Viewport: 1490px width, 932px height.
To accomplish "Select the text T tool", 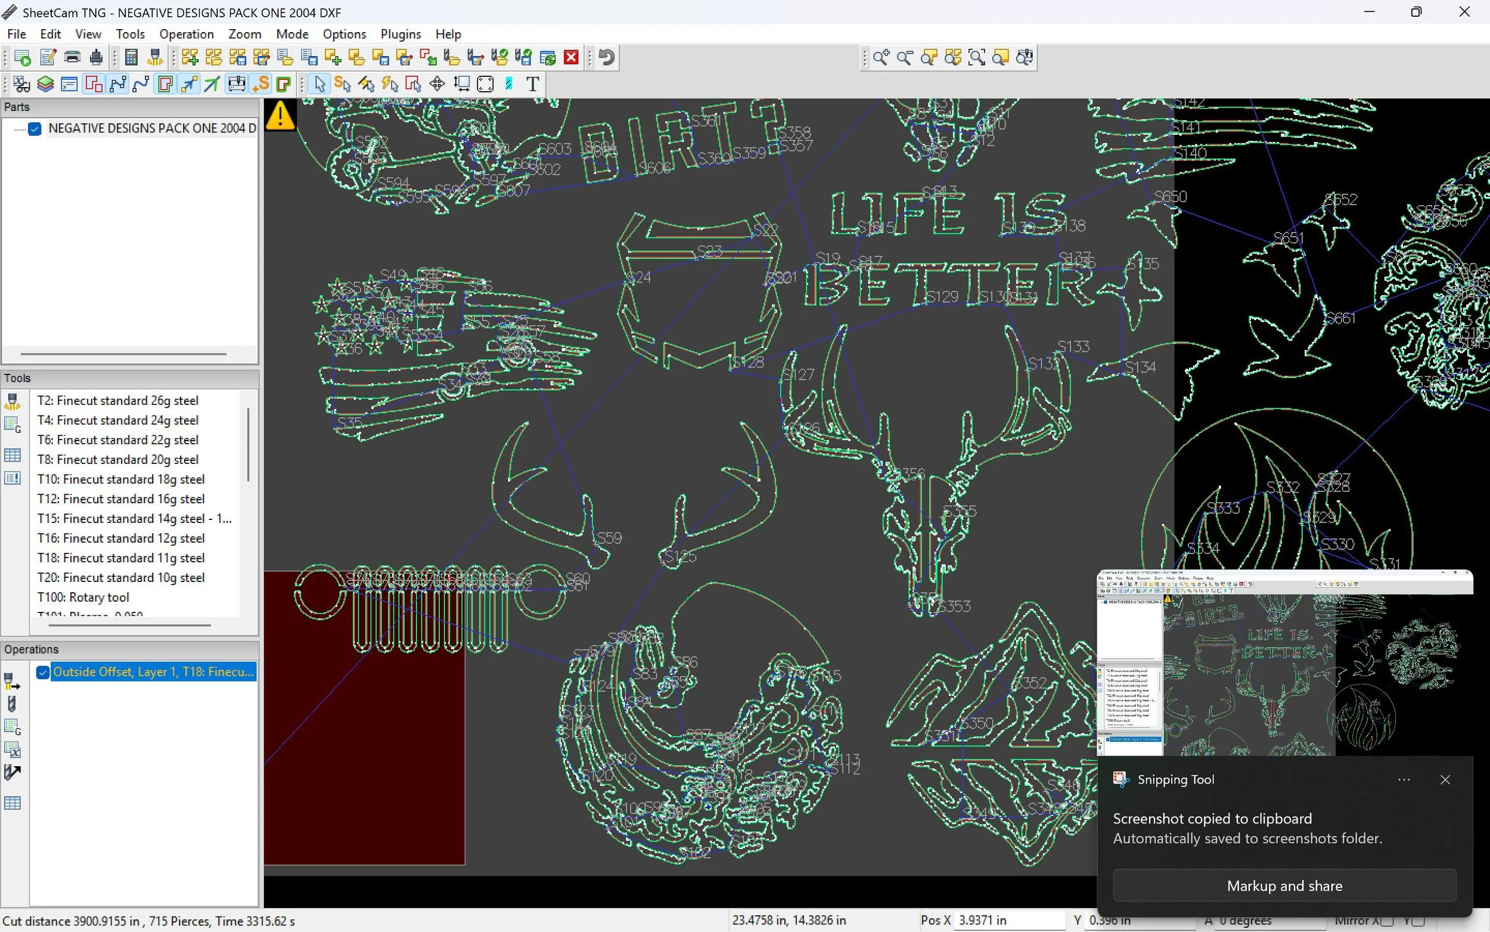I will coord(533,84).
